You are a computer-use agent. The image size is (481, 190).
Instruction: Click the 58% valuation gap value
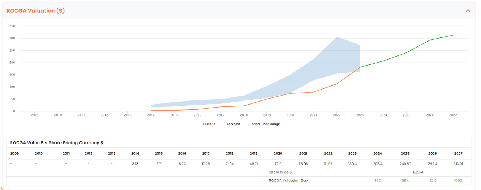[x=405, y=180]
